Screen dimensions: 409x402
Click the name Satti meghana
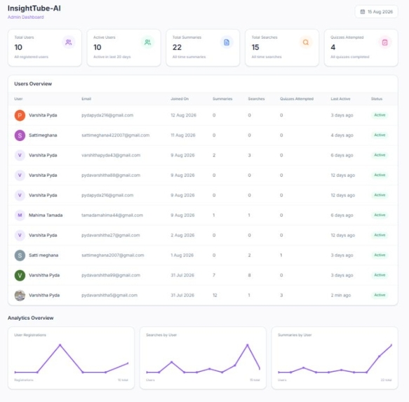point(43,255)
